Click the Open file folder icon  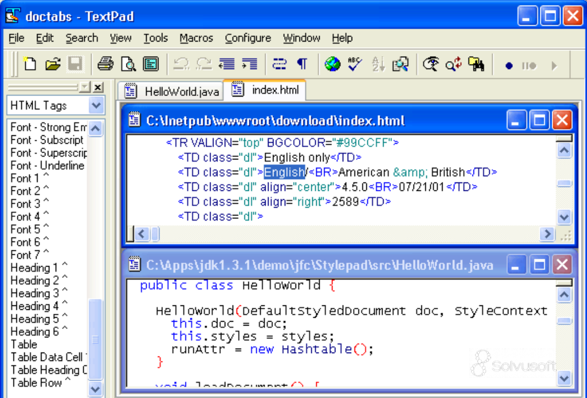pos(53,65)
